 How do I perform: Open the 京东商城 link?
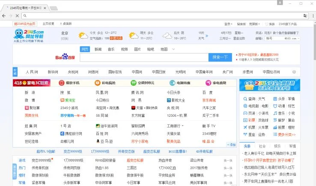[x=209, y=100]
